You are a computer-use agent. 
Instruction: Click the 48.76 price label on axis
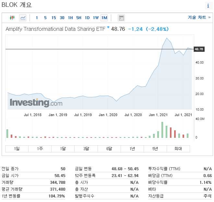pos(199,49)
